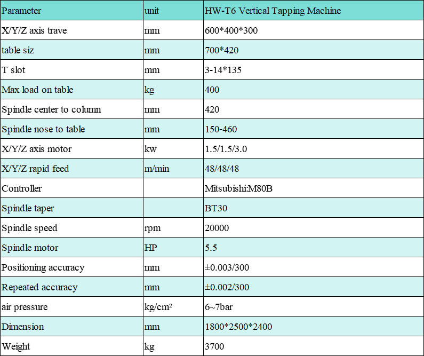Select the 600*400*300 value cell
The width and height of the screenshot is (424, 356).
(x=314, y=30)
